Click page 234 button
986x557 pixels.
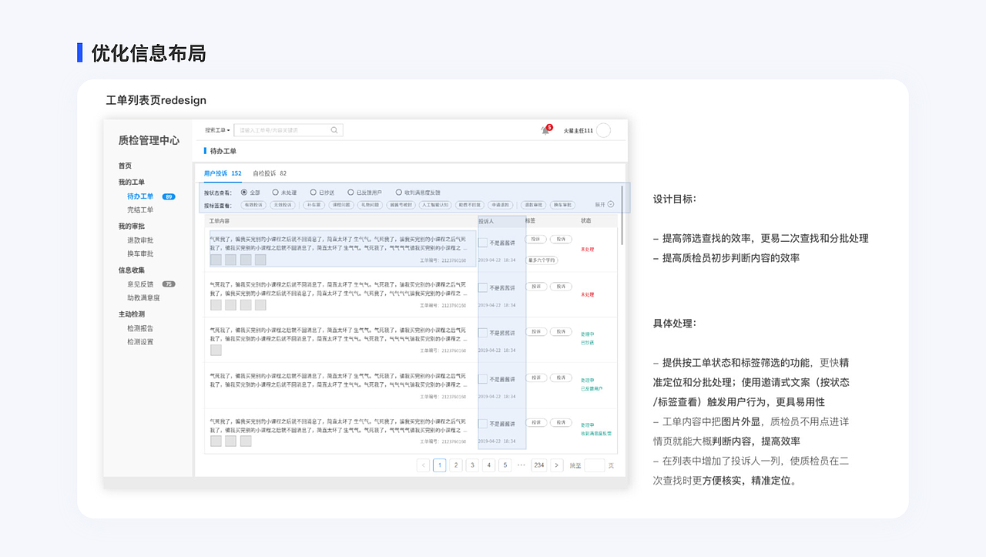541,465
